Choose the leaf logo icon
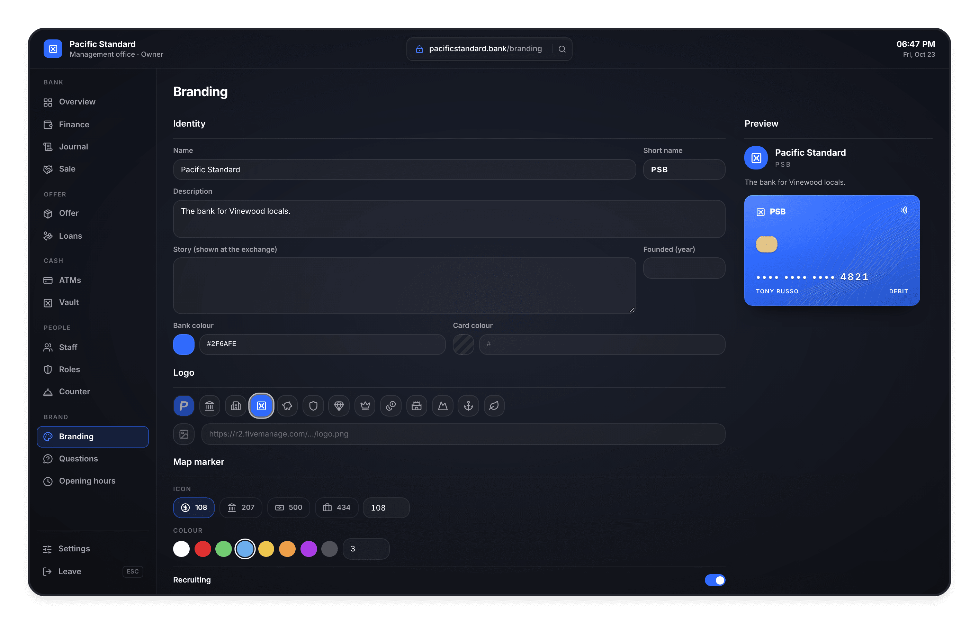The width and height of the screenshot is (979, 624). click(494, 405)
